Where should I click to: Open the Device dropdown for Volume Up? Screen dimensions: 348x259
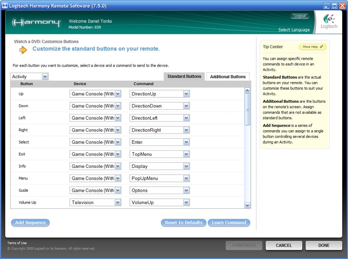(118, 202)
